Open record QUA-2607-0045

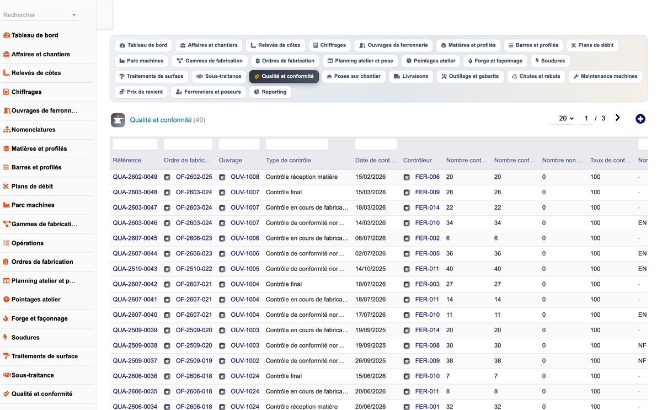click(x=135, y=238)
